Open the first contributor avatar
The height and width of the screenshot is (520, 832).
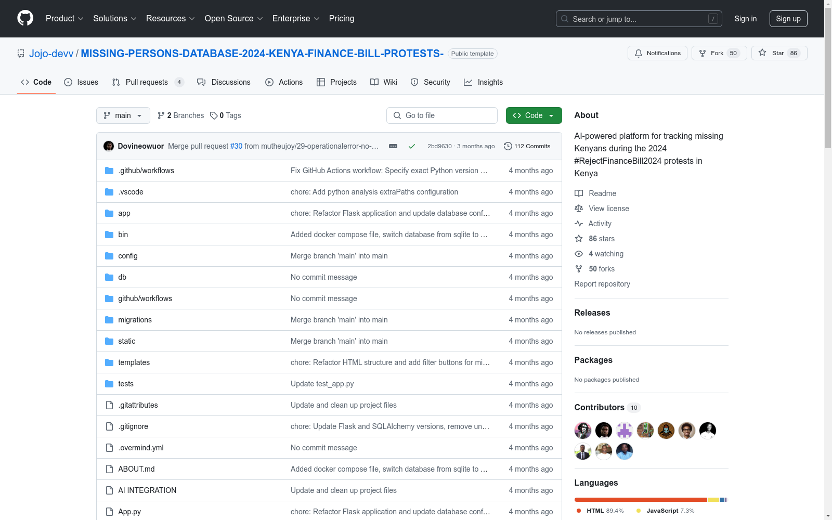pos(583,431)
